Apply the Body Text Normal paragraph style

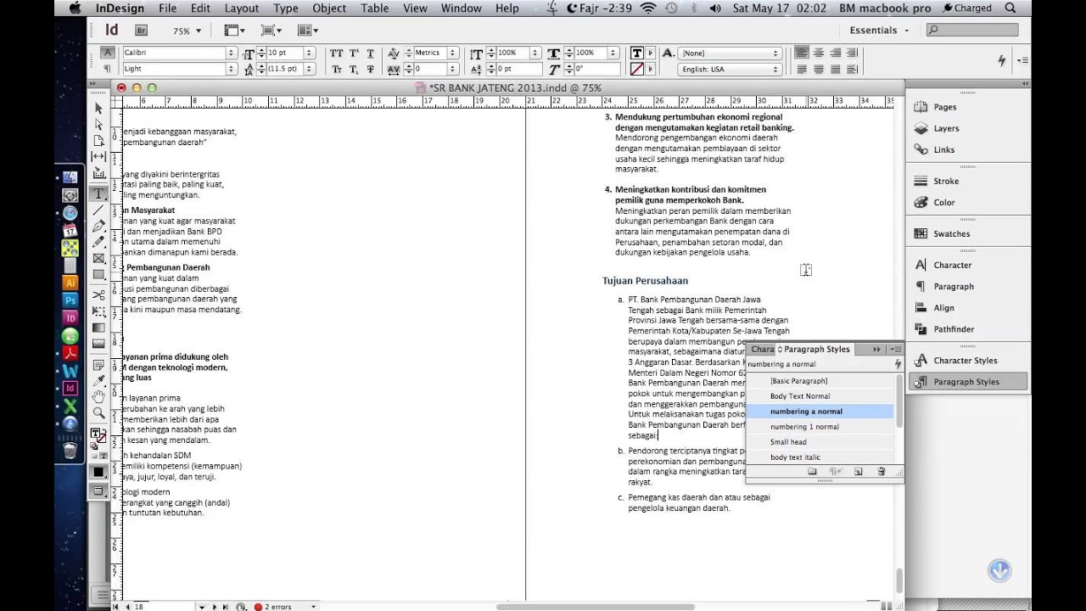click(820, 396)
